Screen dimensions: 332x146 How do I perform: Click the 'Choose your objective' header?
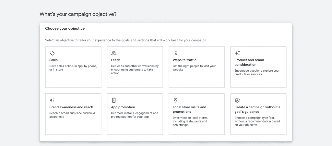click(65, 28)
